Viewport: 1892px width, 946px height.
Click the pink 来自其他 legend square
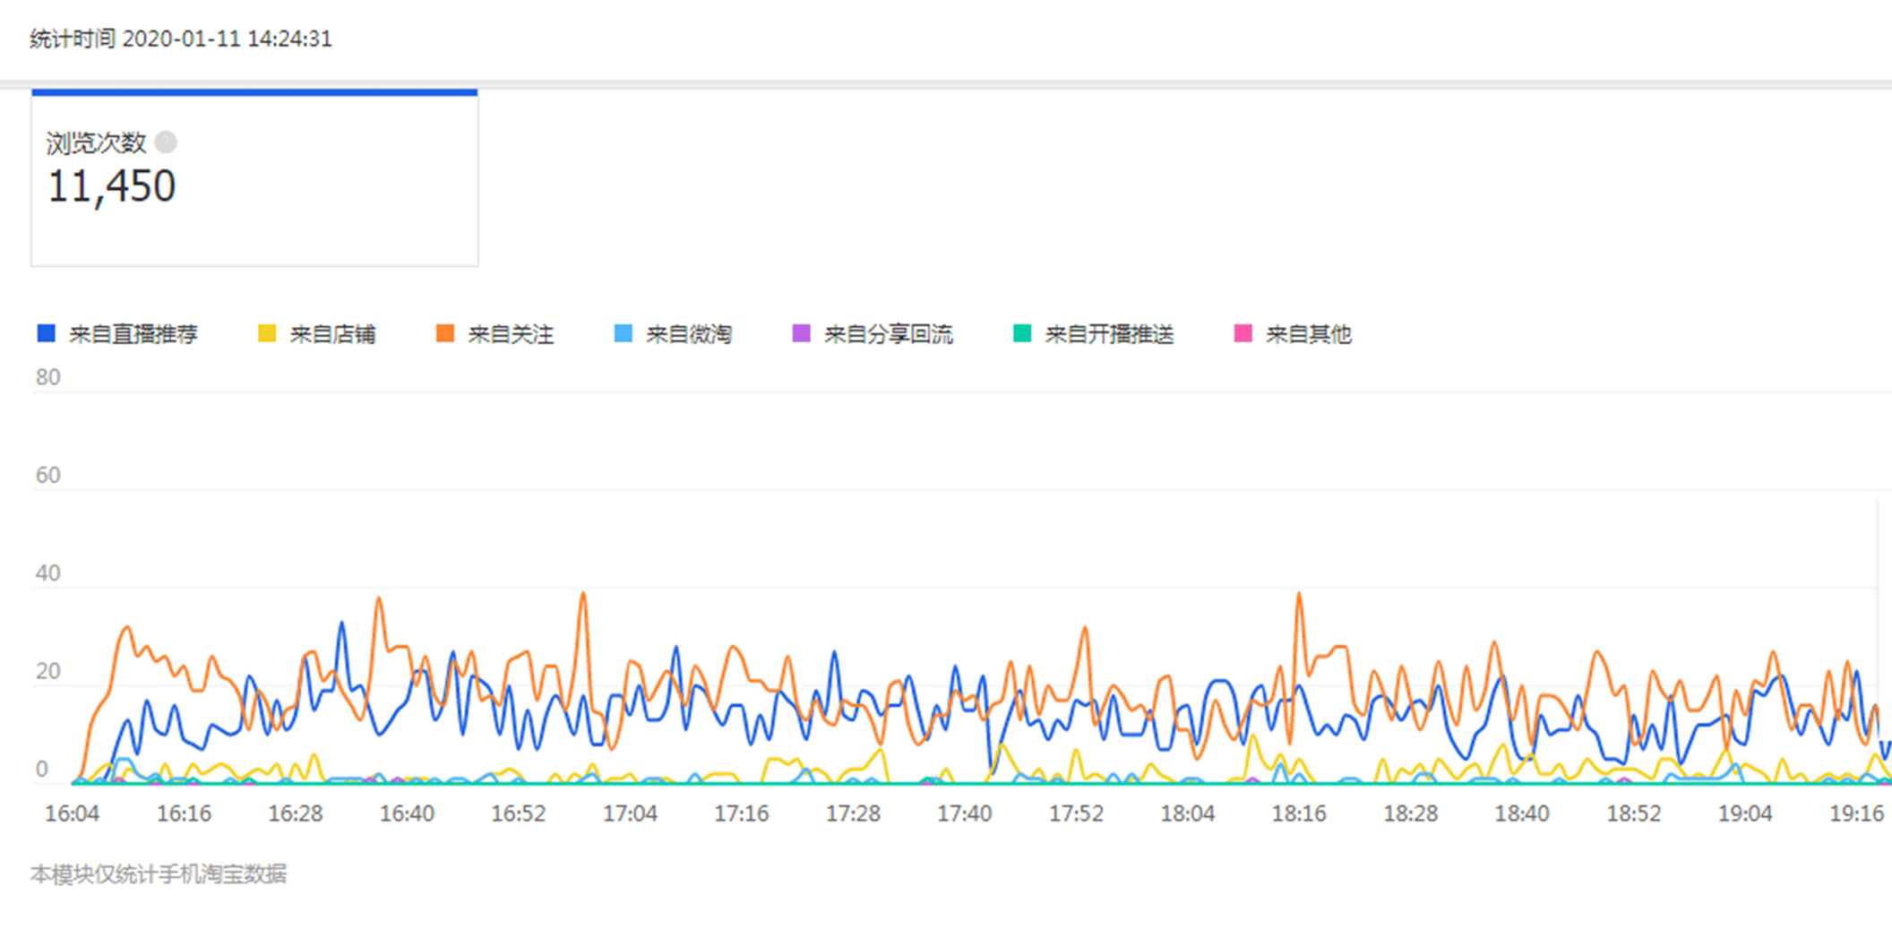[1243, 334]
